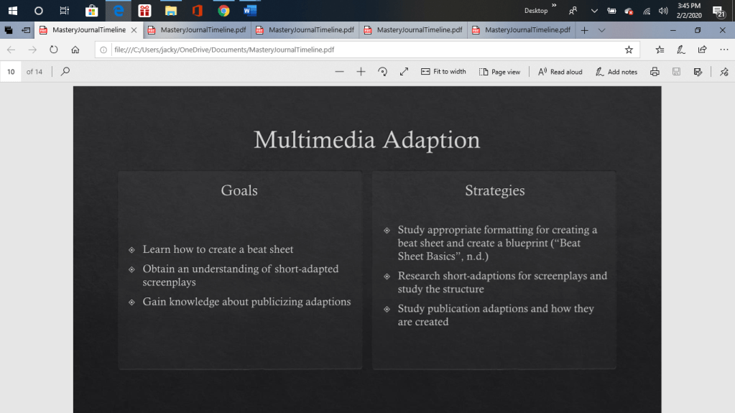
Task: Refresh the current page
Action: (x=54, y=50)
